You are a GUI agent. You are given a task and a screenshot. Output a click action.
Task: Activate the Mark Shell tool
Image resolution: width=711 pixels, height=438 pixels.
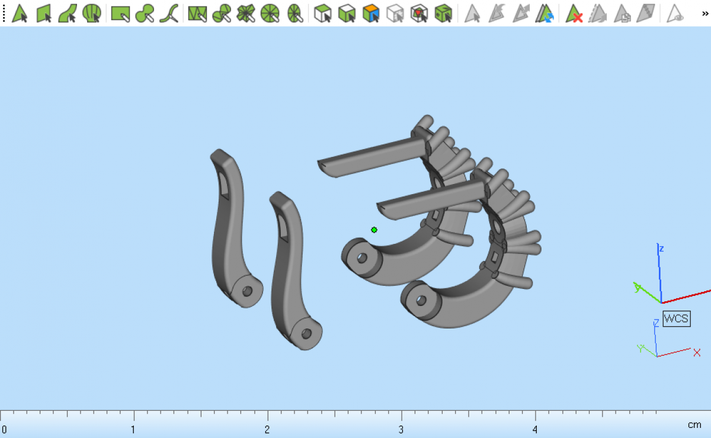91,13
